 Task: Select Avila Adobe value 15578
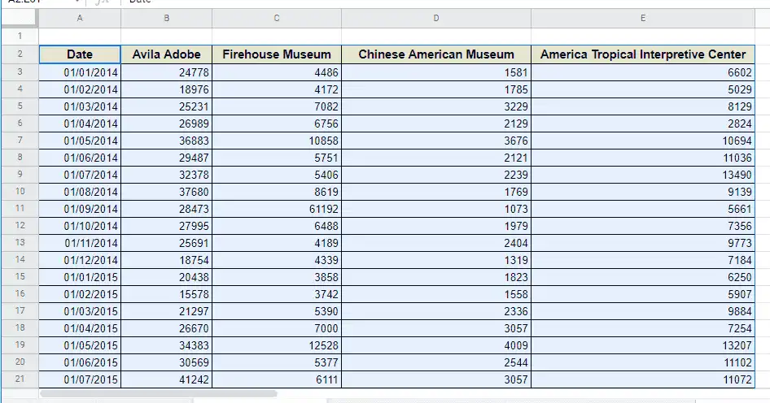(167, 293)
